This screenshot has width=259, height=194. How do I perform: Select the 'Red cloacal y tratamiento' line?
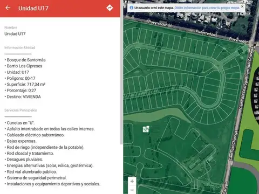tap(29, 154)
